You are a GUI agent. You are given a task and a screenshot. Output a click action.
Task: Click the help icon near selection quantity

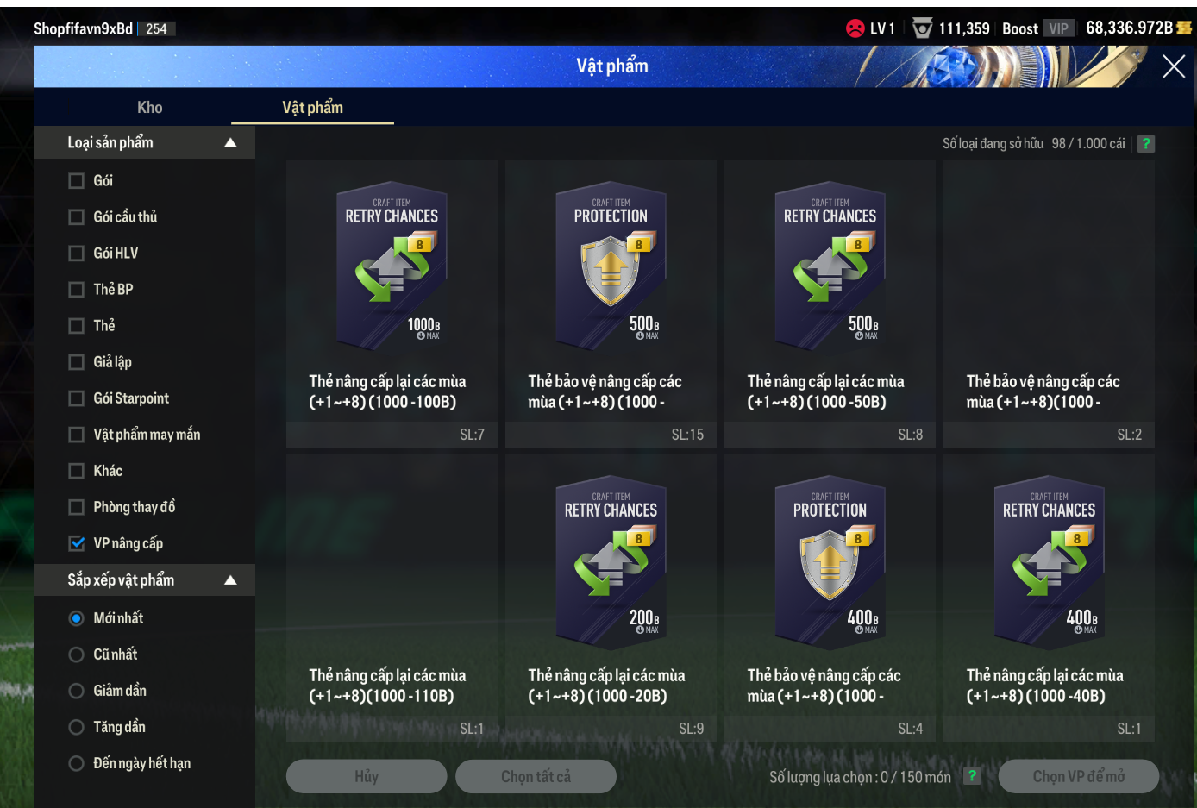[x=972, y=776]
